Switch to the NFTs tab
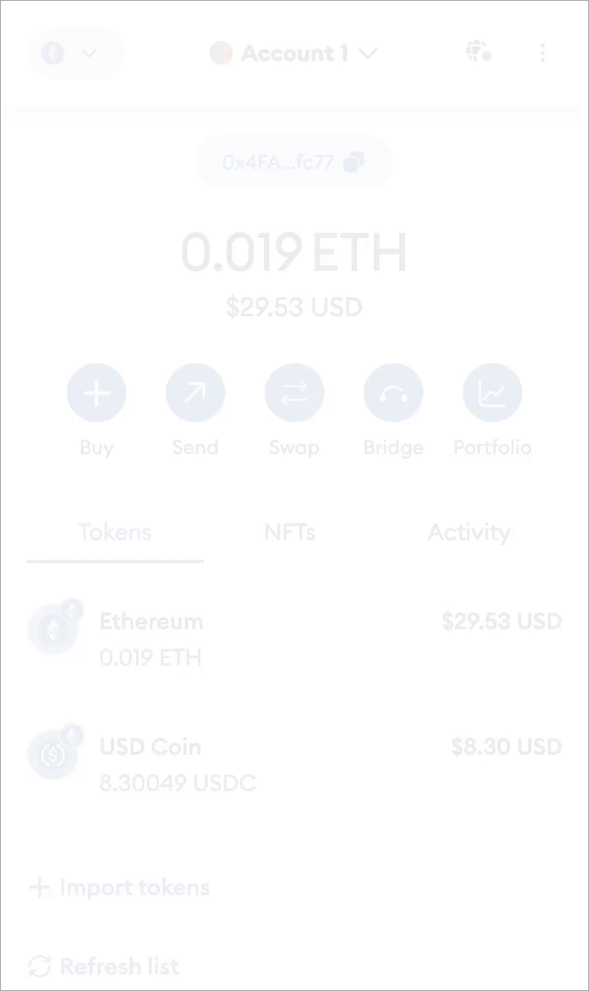The width and height of the screenshot is (589, 991). click(290, 532)
